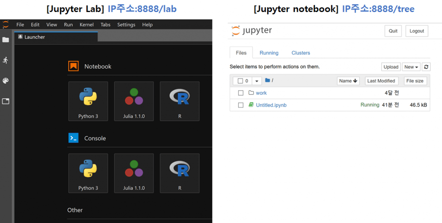Click the root folder icon in breadcrumb
The image size is (442, 223).
(268, 80)
